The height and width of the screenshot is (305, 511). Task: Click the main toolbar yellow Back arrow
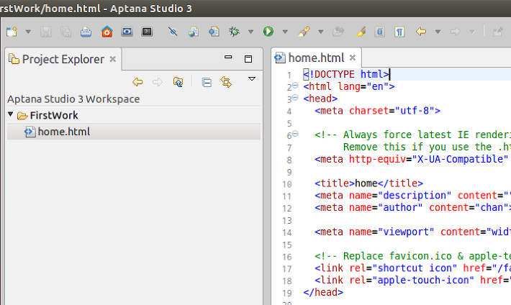coord(421,32)
